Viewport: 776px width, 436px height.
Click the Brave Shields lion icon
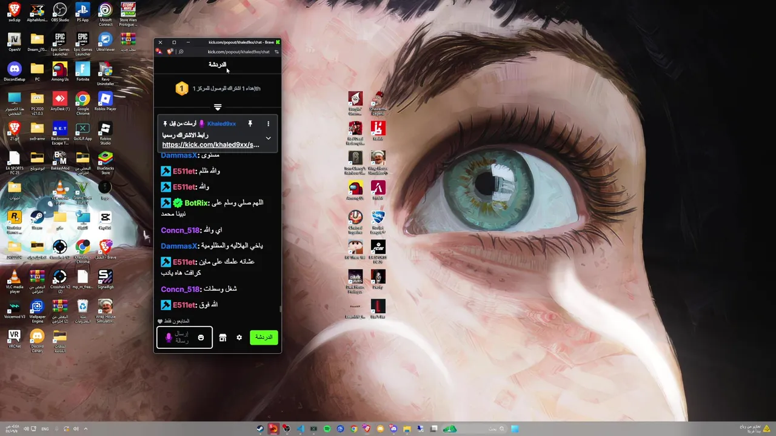point(170,51)
